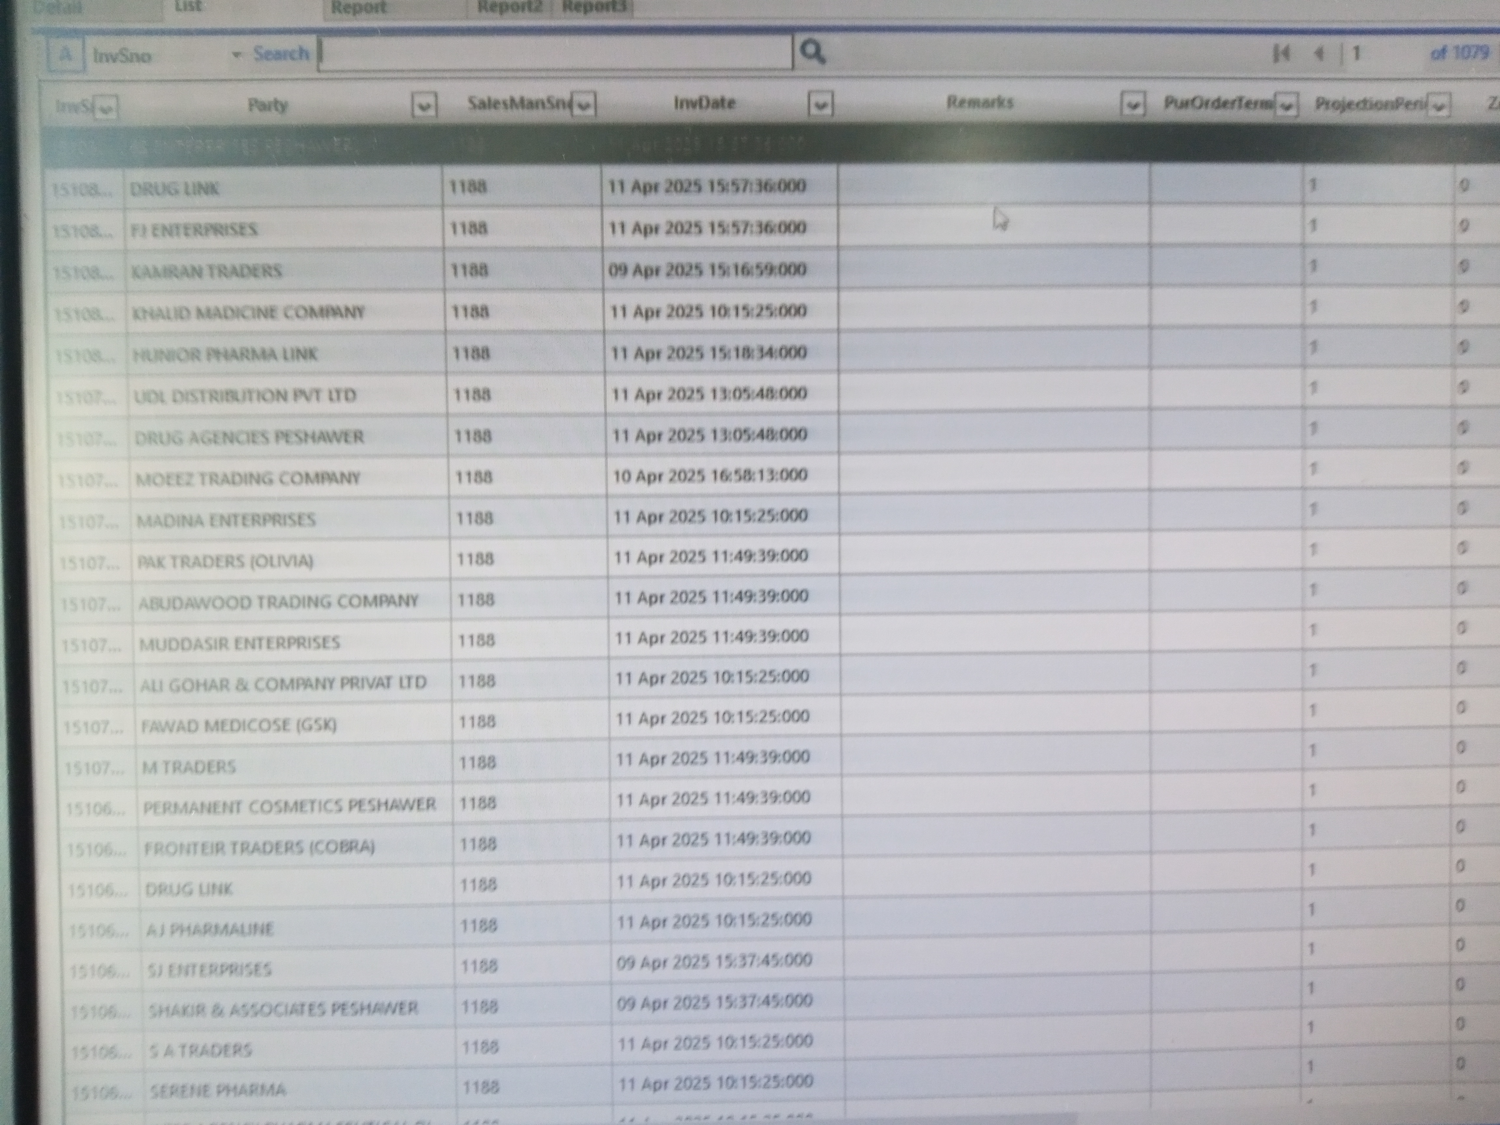1500x1125 pixels.
Task: Switch to the Report tab
Action: tap(358, 8)
